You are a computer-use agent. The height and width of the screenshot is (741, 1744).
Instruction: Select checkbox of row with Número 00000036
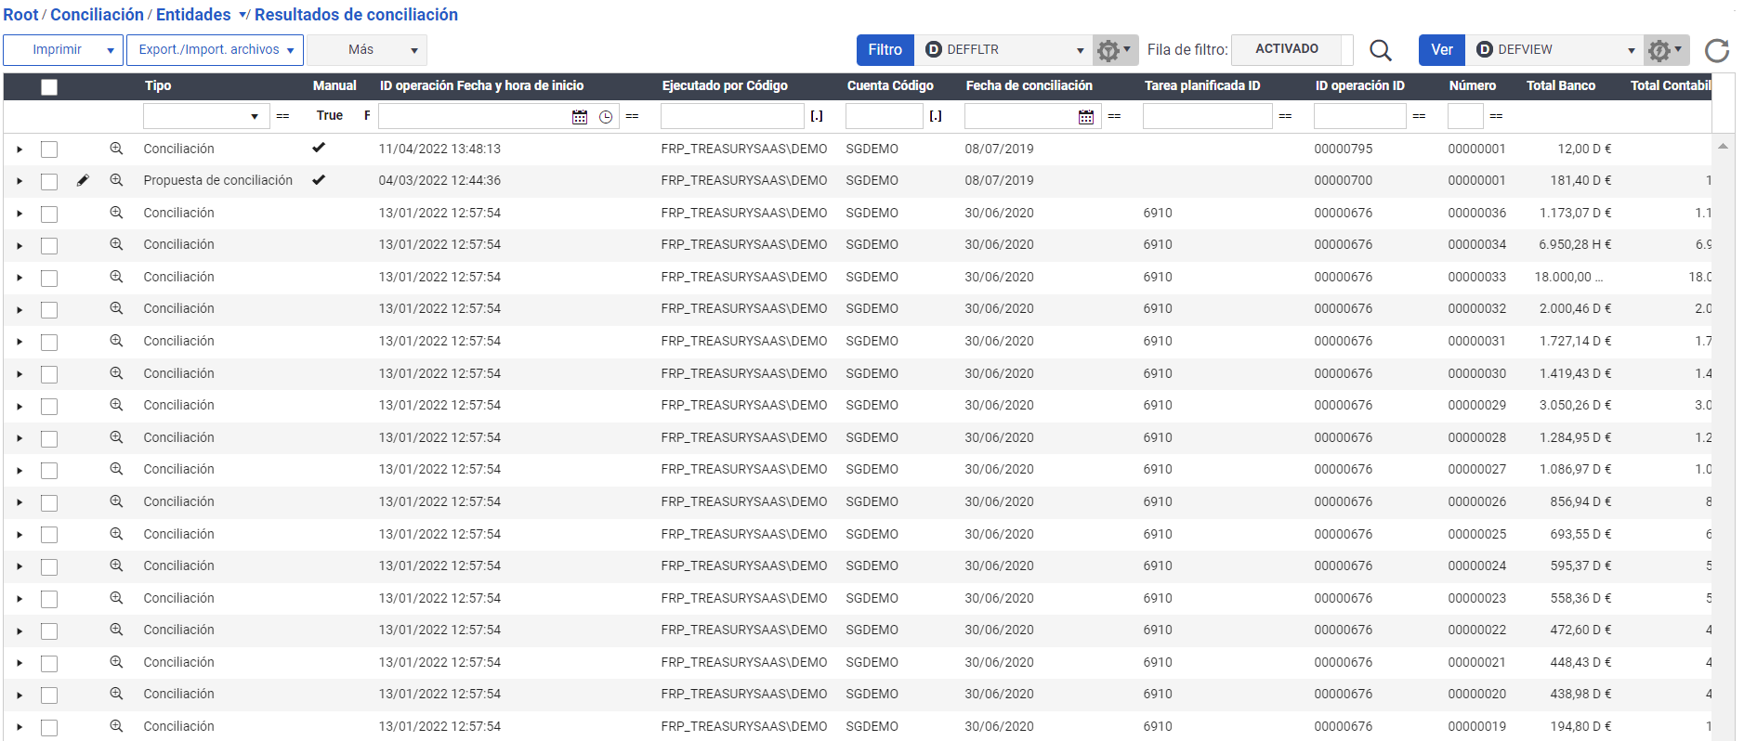click(49, 214)
